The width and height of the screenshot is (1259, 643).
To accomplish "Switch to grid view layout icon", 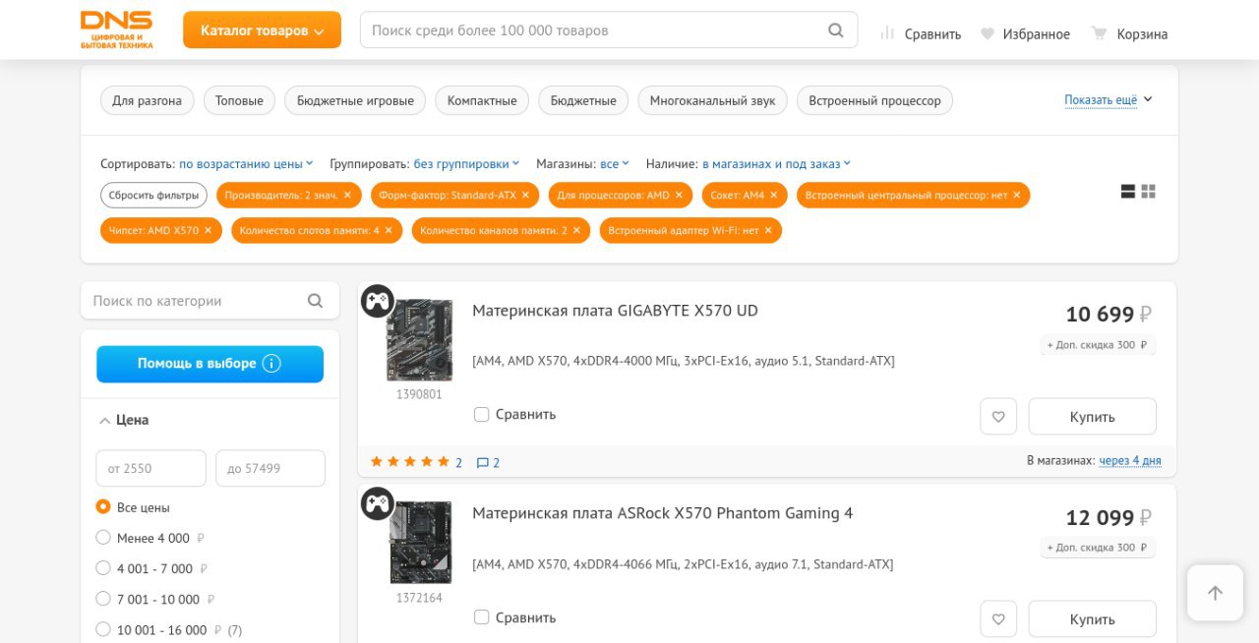I will tap(1148, 192).
